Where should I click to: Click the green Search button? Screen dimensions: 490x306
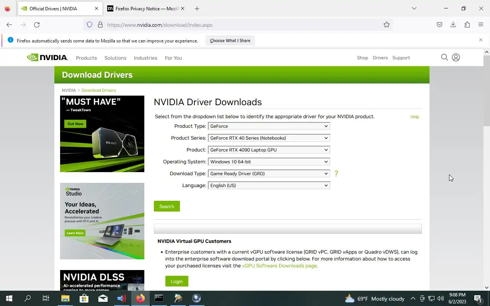click(167, 206)
